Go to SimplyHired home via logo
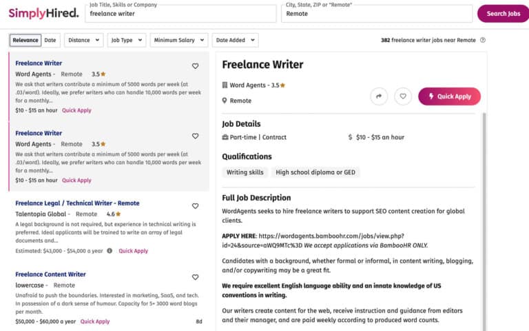Viewport: 529px width, 331px height. click(43, 13)
